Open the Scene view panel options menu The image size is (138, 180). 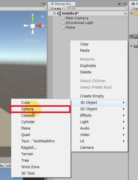pos(43,4)
